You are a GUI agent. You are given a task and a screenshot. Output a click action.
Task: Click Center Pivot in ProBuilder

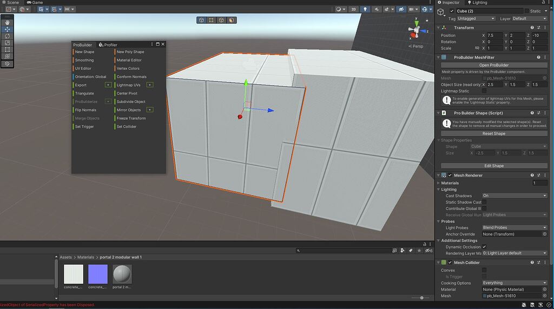(127, 93)
